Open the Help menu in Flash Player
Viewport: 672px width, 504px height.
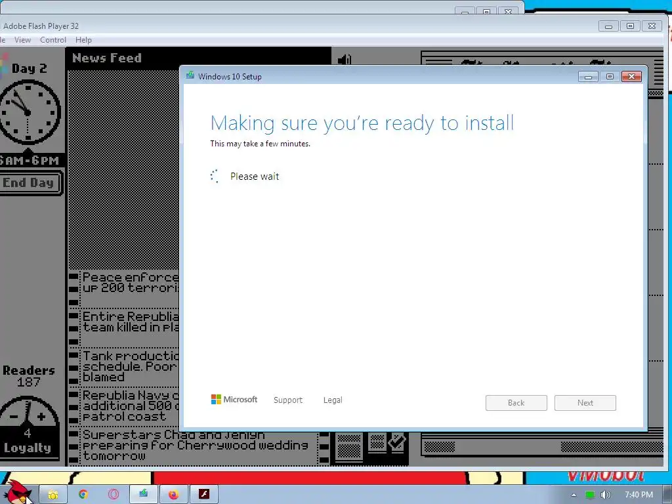(x=83, y=40)
